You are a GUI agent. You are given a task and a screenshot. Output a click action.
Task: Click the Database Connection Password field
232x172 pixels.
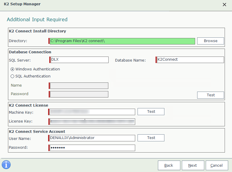[79, 94]
